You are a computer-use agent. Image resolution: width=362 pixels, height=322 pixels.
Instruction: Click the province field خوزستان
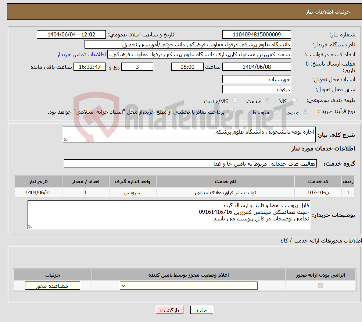pyautogui.click(x=257, y=79)
